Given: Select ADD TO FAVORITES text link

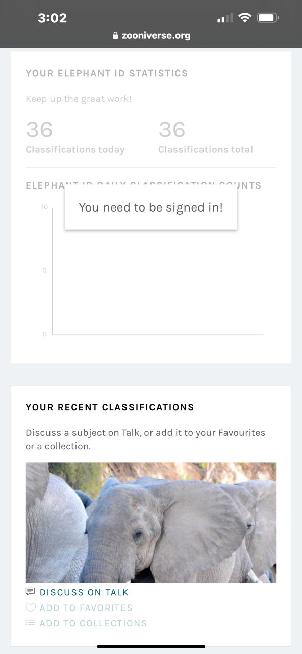Looking at the screenshot, I should click(x=86, y=608).
